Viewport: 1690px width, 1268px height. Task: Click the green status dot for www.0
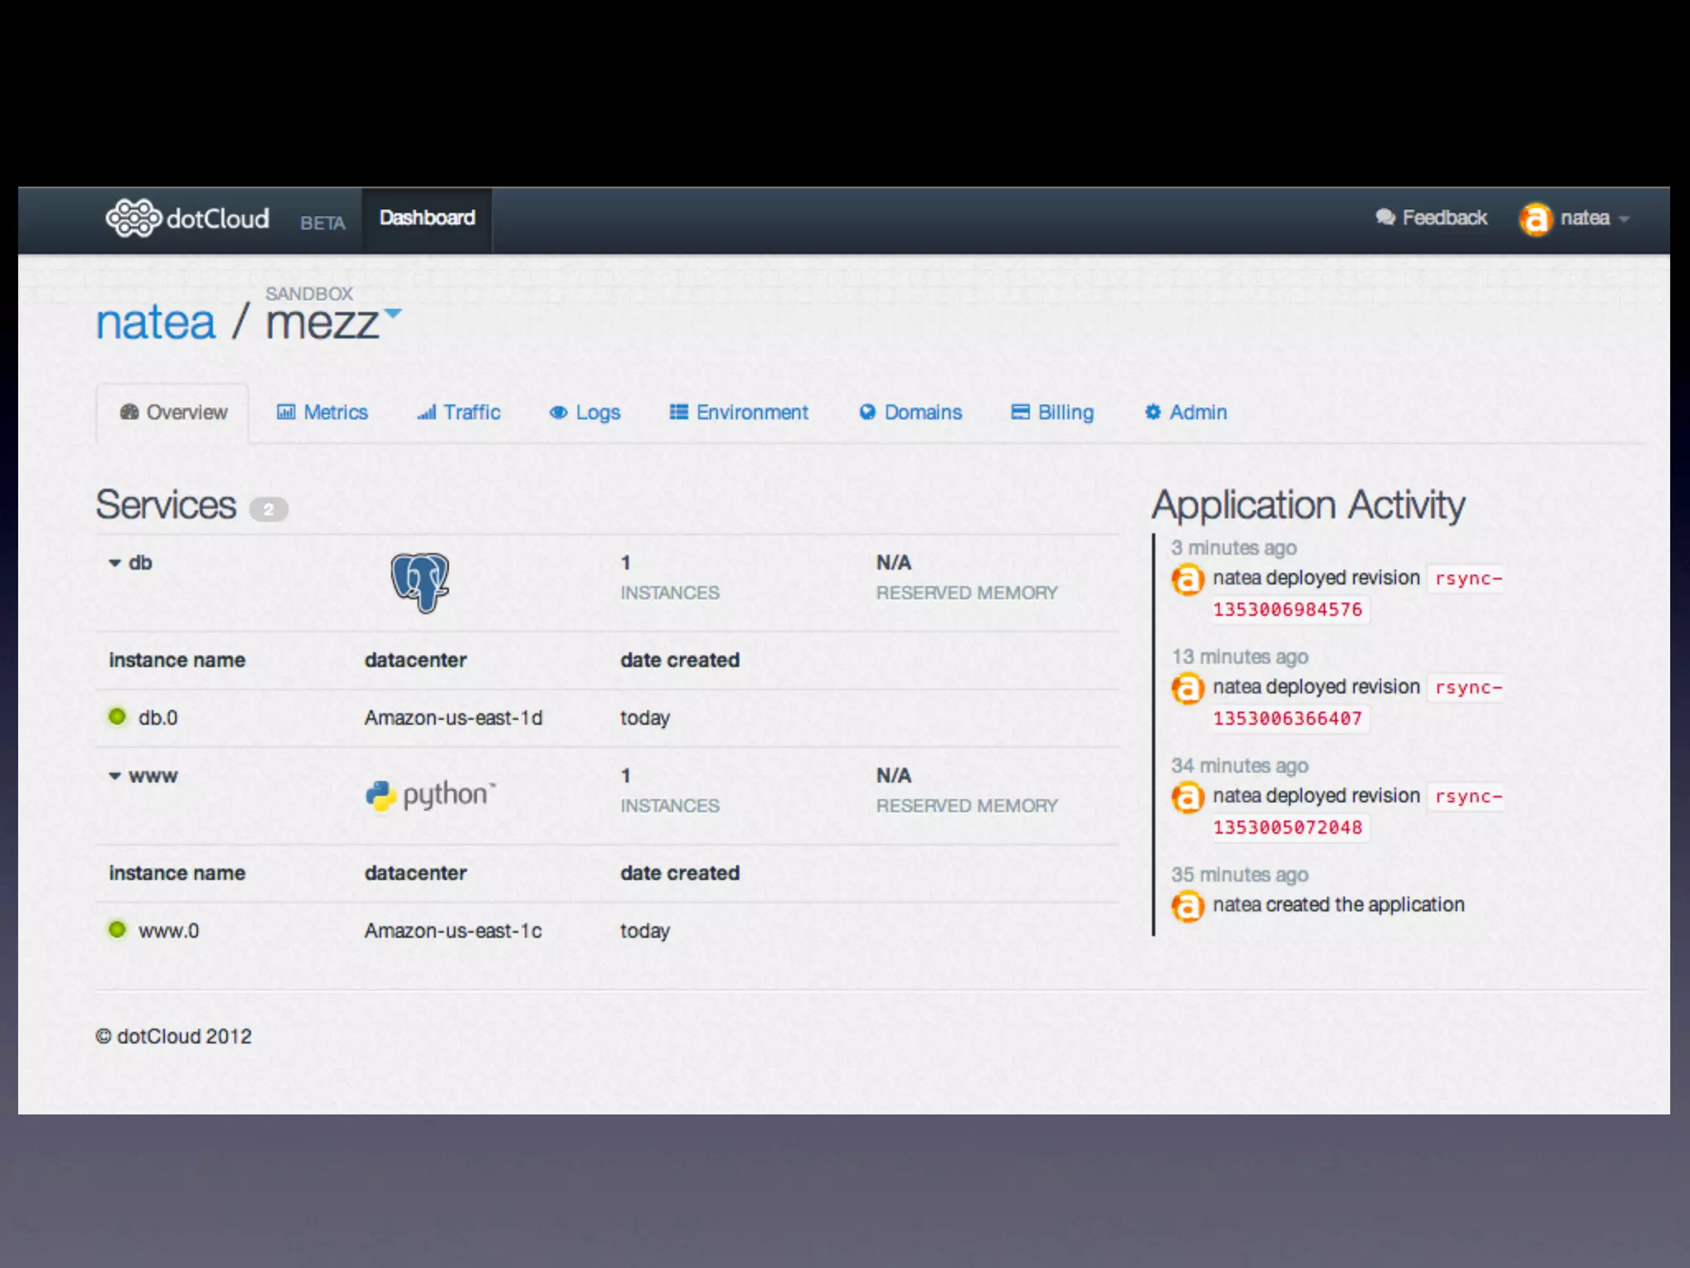[117, 930]
